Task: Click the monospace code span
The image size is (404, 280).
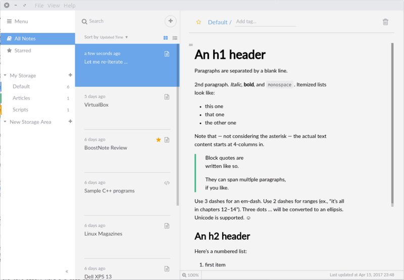Action: coord(280,85)
